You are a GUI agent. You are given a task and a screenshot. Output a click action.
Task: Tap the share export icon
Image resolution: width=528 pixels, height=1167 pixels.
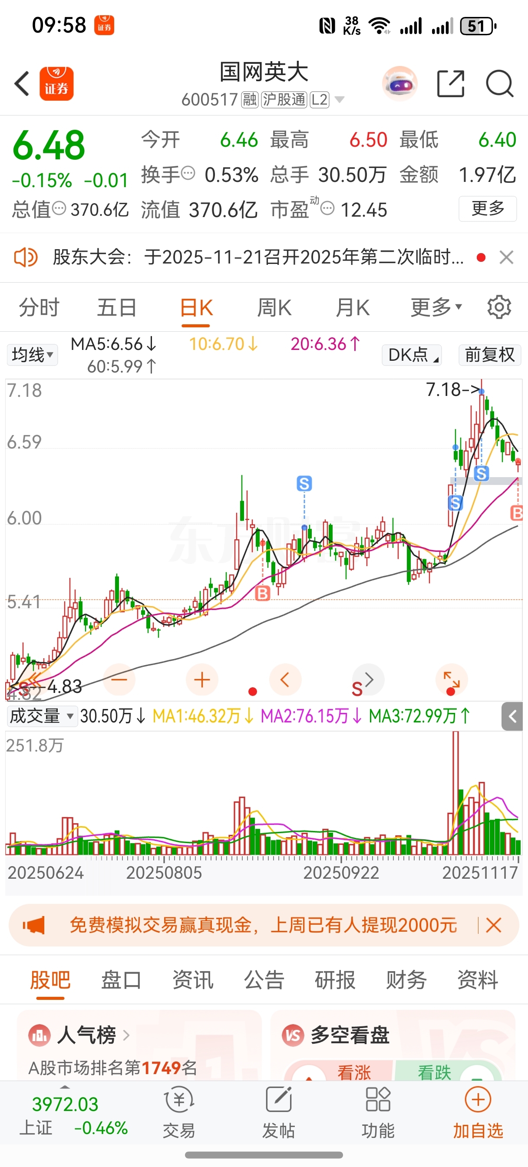[x=451, y=84]
